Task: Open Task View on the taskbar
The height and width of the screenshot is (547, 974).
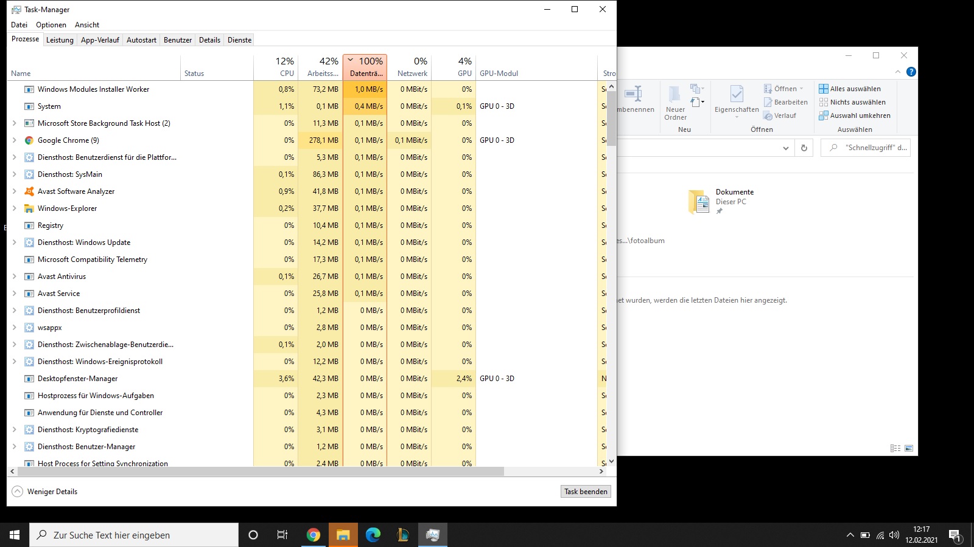Action: (x=282, y=535)
